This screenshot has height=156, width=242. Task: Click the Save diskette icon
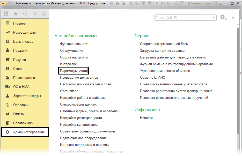pos(112,3)
